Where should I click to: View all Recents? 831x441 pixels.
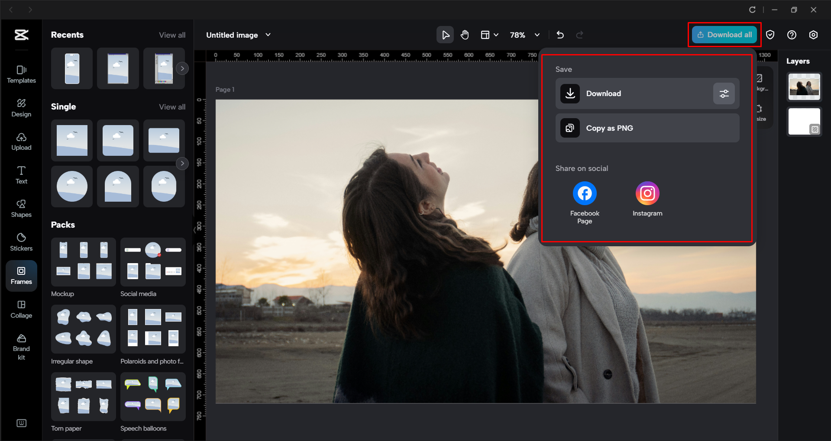[172, 35]
